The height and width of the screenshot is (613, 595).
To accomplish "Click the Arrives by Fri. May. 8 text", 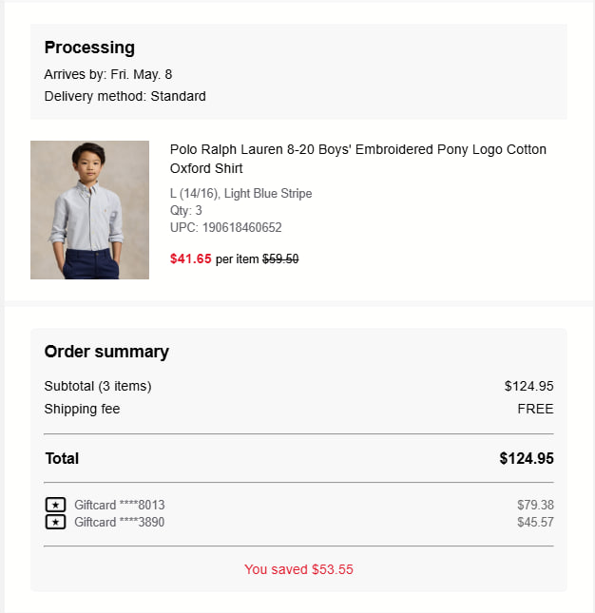I will tap(108, 74).
